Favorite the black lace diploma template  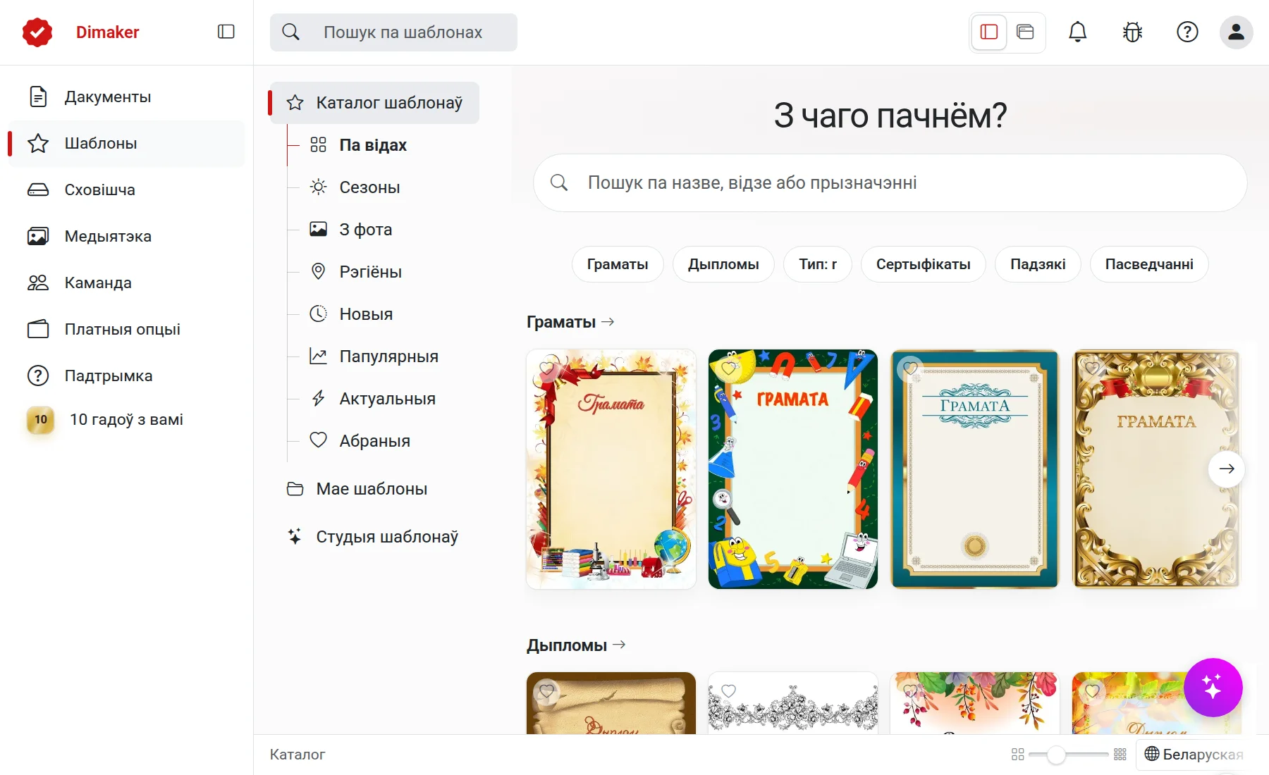728,691
